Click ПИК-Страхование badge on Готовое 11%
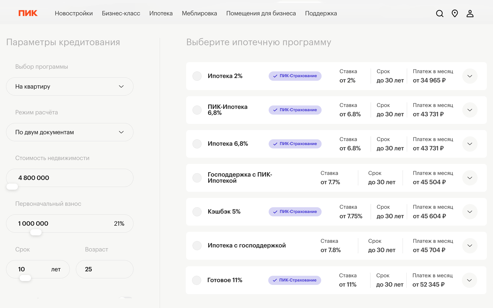 (295, 280)
